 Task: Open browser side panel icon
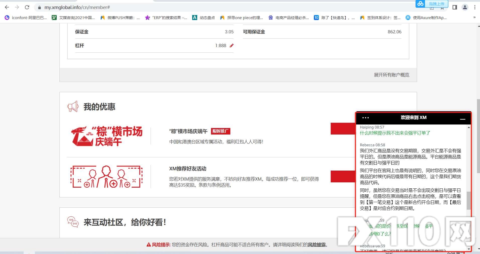point(455,7)
